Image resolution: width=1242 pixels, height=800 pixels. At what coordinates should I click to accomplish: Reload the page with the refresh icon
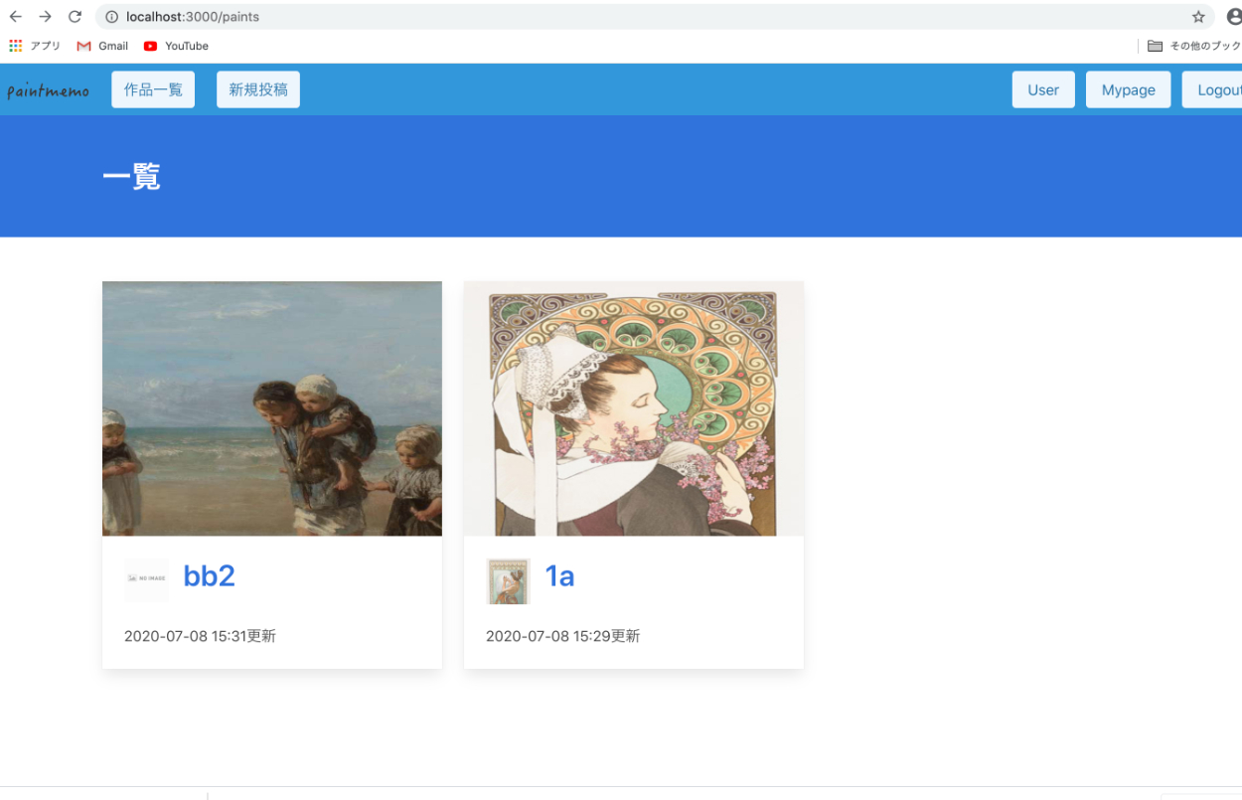(75, 17)
